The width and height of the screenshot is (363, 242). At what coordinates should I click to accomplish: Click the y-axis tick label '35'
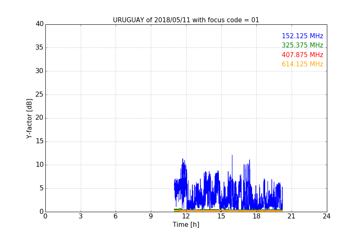point(39,47)
